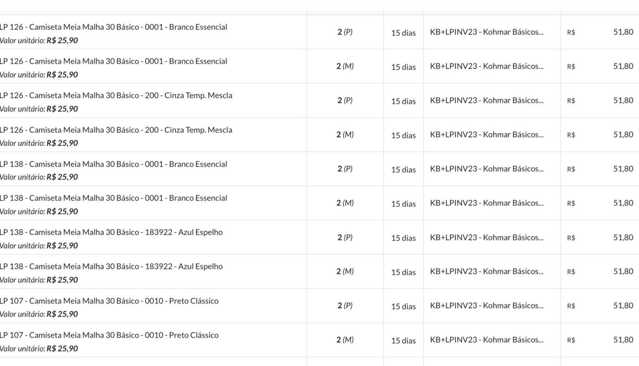Click LP 126 Branco Essencial product name, size M row

point(114,61)
